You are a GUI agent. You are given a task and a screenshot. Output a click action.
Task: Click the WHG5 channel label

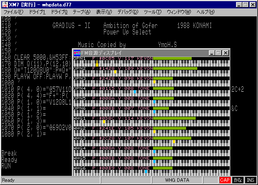pos(79,158)
